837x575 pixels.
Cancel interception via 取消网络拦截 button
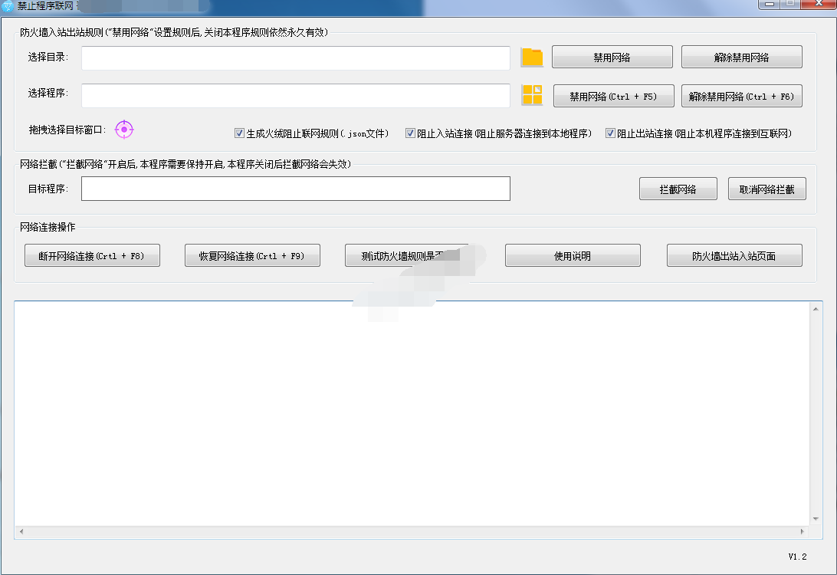tap(766, 189)
